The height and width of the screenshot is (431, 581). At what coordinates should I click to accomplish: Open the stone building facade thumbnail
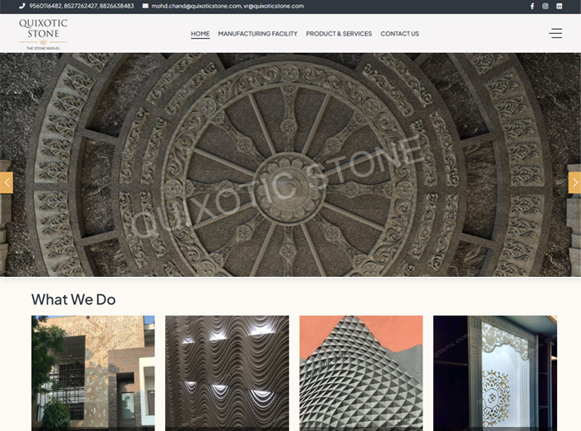pyautogui.click(x=93, y=372)
